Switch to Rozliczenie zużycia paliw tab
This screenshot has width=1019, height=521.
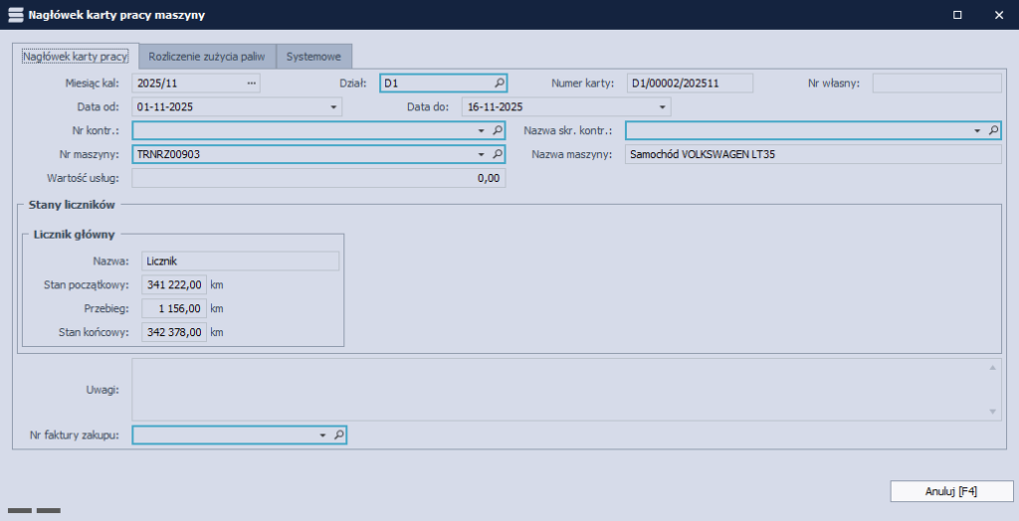click(207, 57)
